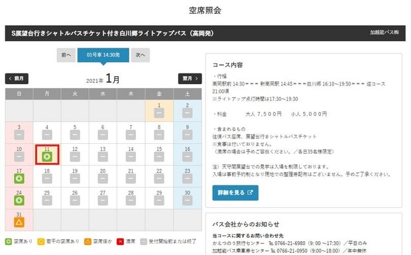The image size is (411, 255).
Task: Click the gray dash icon on January 7
Action: (131, 135)
